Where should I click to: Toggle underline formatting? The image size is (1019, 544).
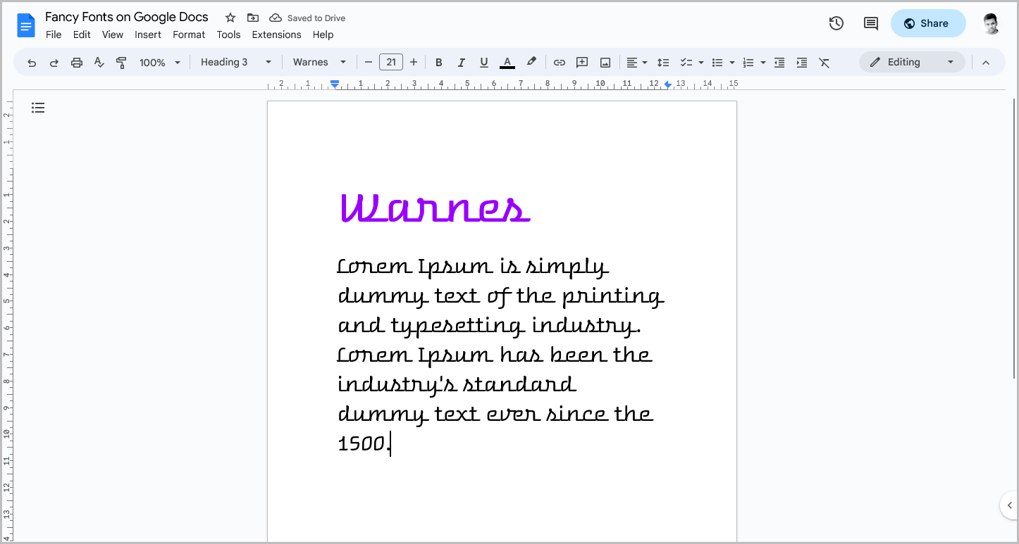coord(484,62)
